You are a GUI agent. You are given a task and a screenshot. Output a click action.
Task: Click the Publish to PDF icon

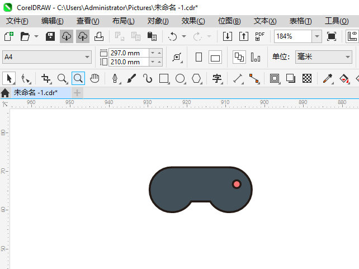coord(260,36)
